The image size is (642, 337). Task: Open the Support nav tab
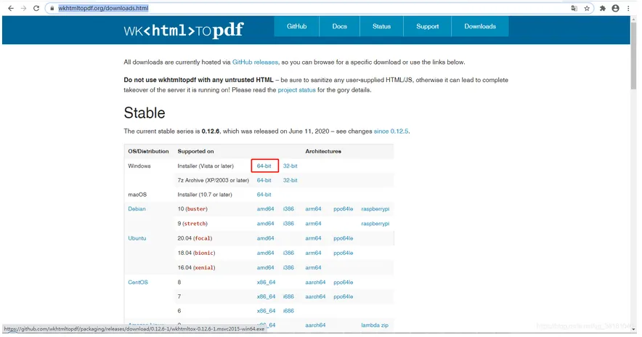(428, 26)
